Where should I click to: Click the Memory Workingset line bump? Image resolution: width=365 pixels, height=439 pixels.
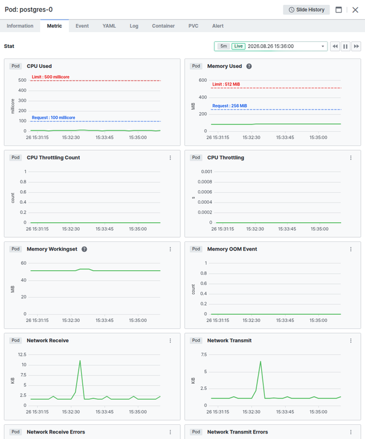[x=84, y=269]
